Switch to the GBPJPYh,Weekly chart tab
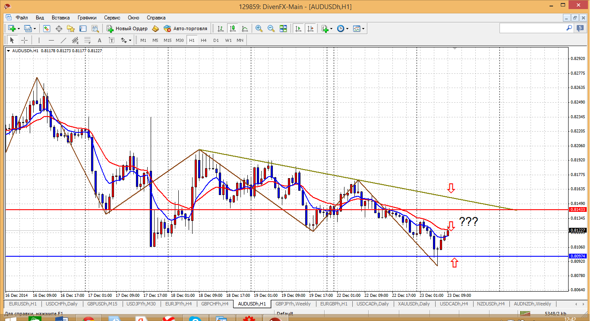591x321 pixels. [293, 304]
